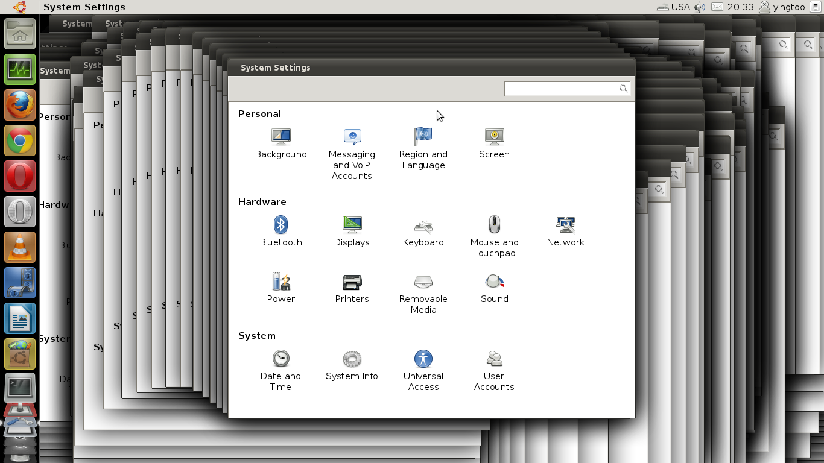Open the Printers panel
The image size is (824, 463).
[x=352, y=288]
